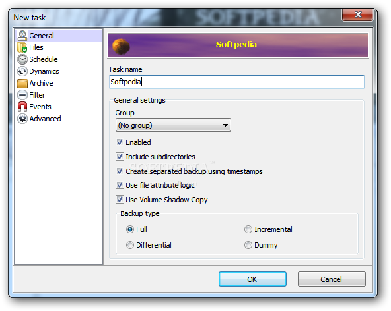Viewport: 391px width, 311px height.
Task: Disable Use Volume Shadow Copy
Action: (x=120, y=200)
